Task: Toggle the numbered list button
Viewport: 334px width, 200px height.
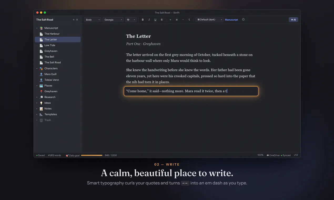Action: pyautogui.click(x=189, y=20)
